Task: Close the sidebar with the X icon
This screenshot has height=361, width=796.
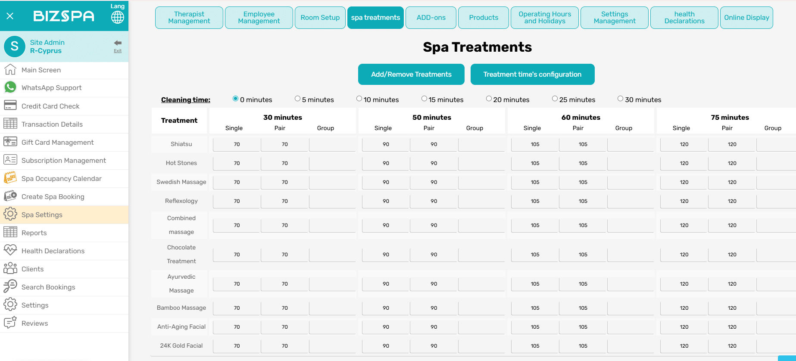Action: 10,16
